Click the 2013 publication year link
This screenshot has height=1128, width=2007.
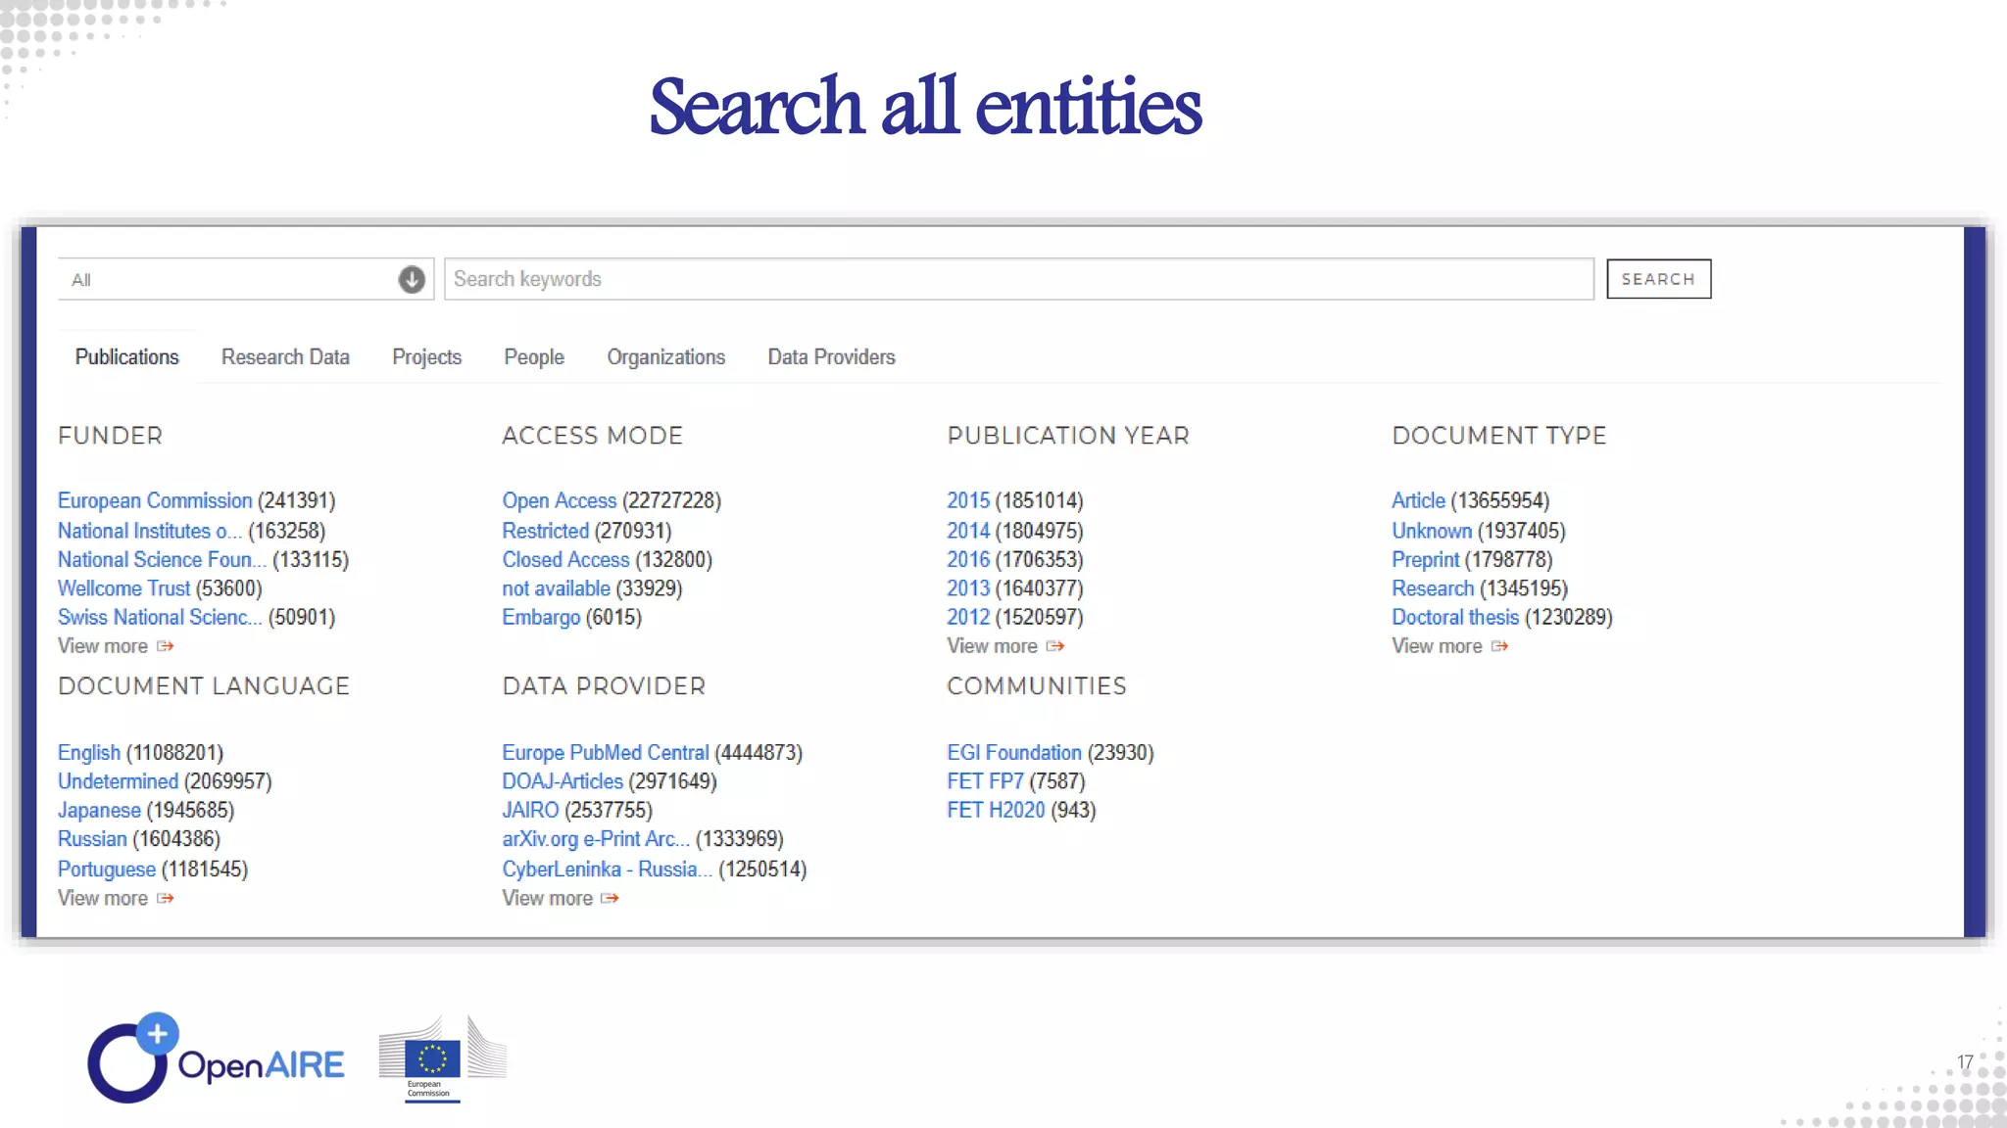tap(968, 588)
